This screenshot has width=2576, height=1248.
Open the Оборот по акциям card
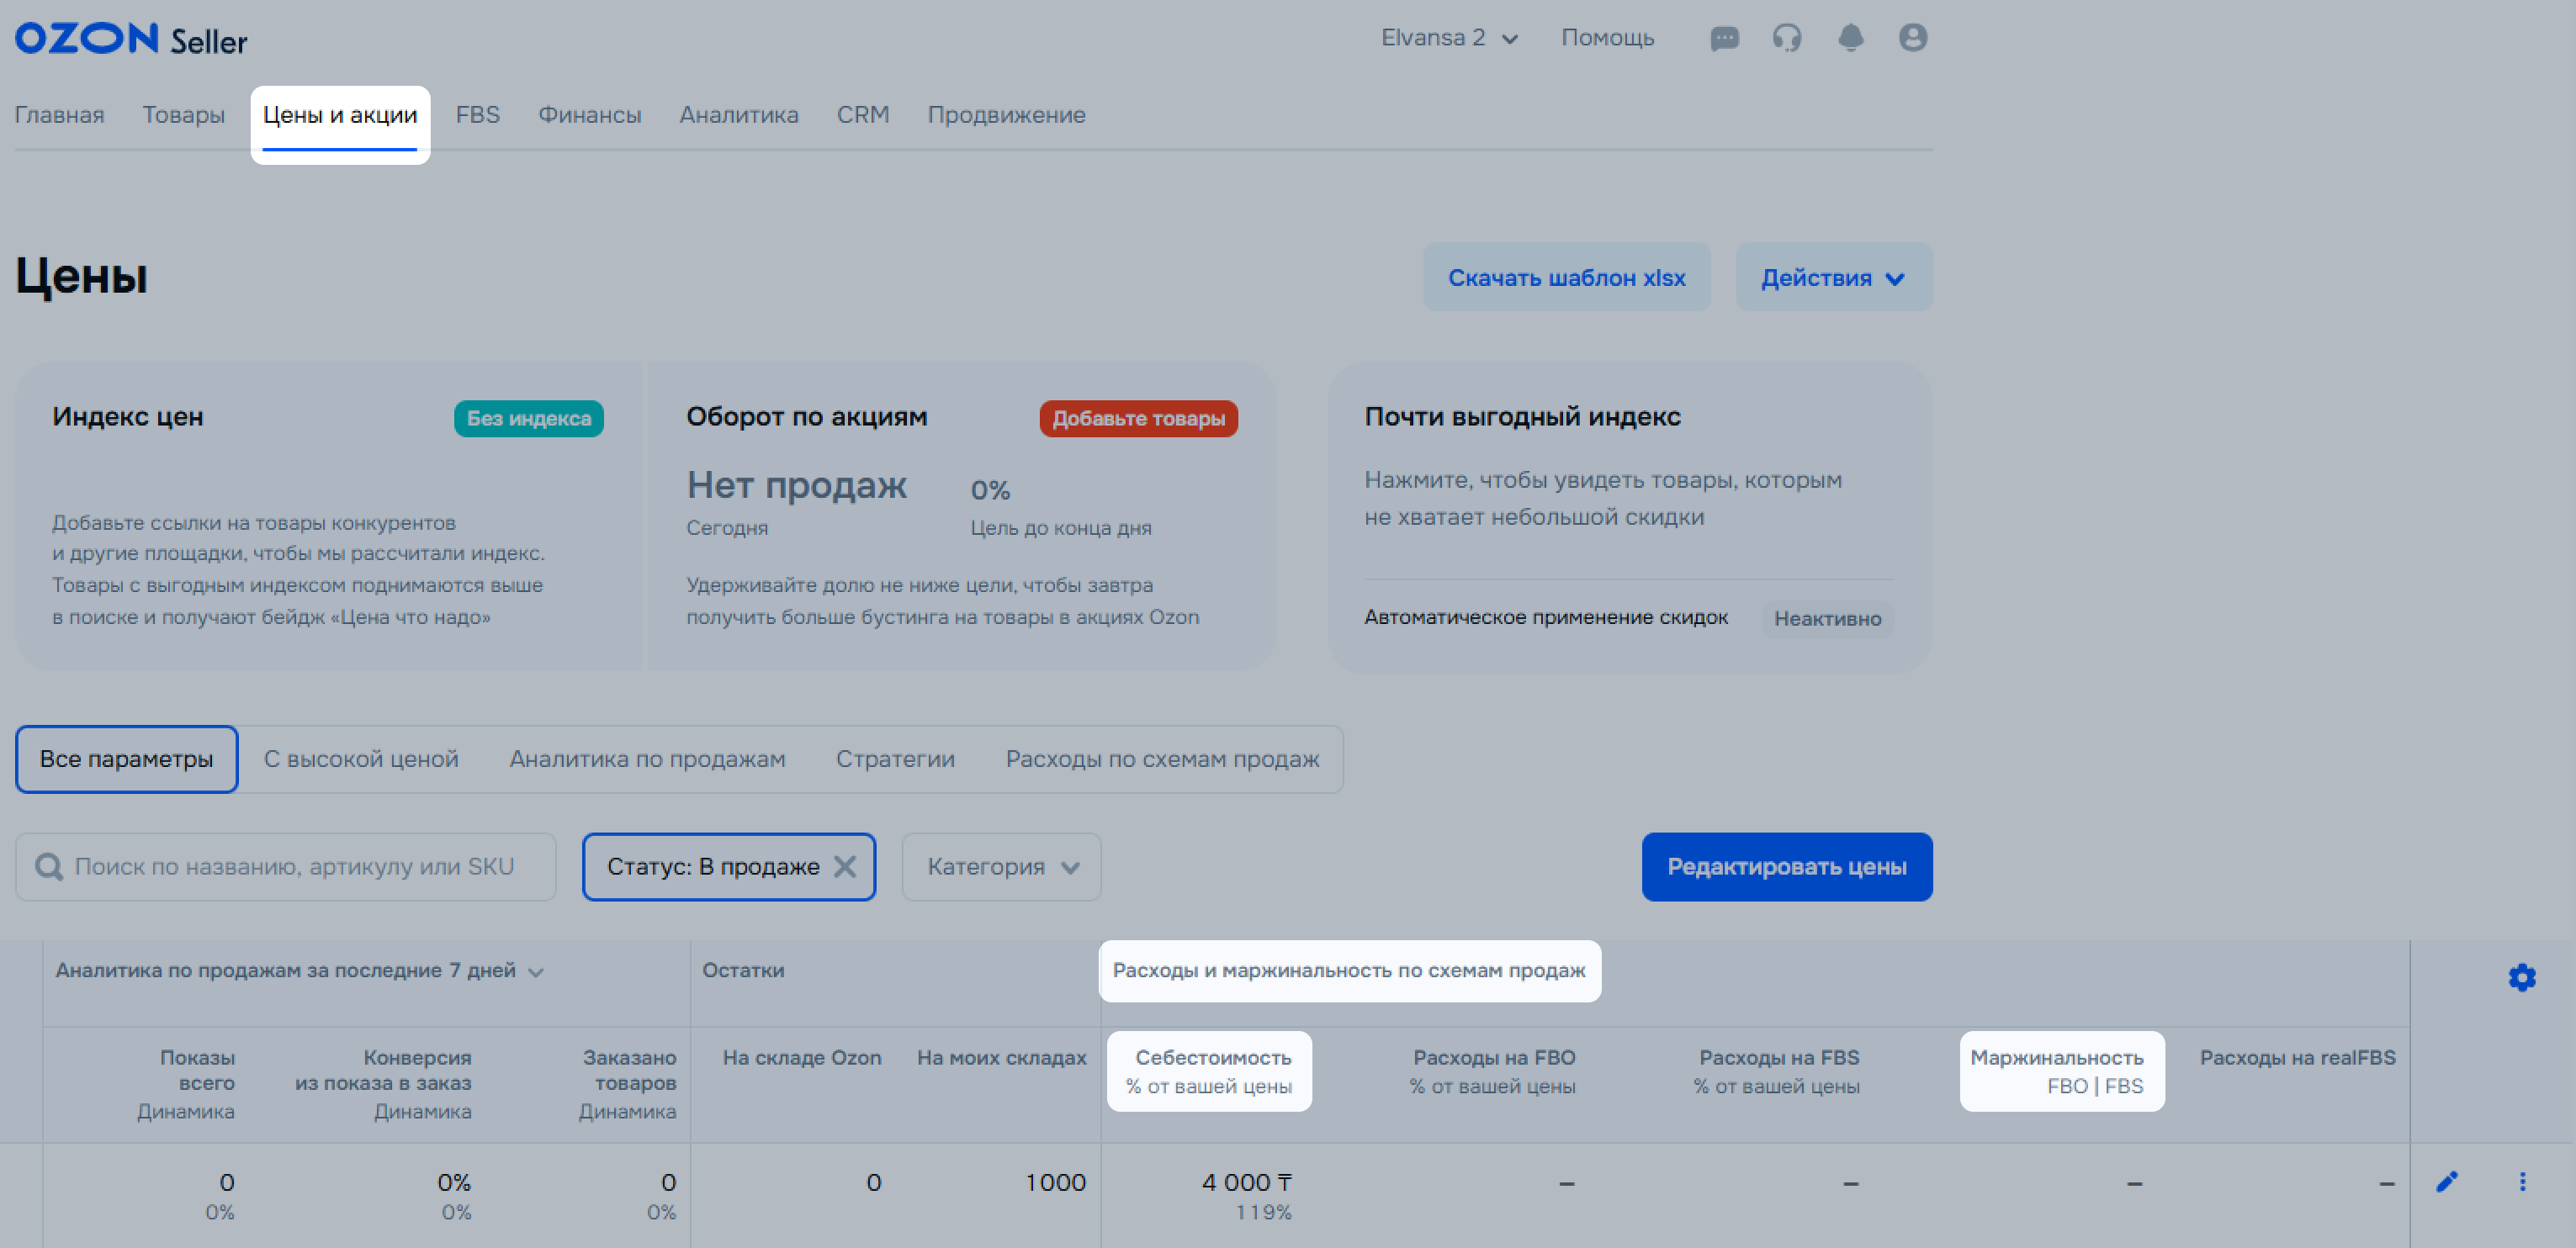click(961, 517)
